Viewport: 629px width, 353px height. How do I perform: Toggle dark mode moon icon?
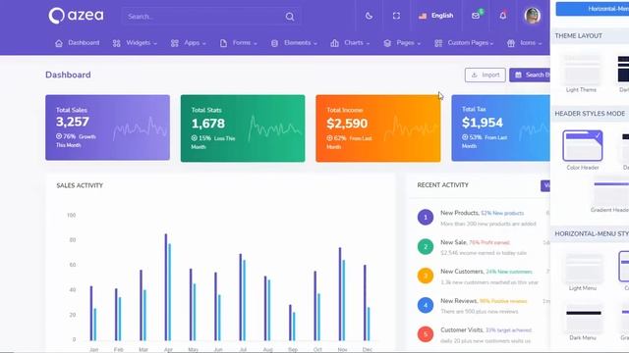(x=369, y=16)
